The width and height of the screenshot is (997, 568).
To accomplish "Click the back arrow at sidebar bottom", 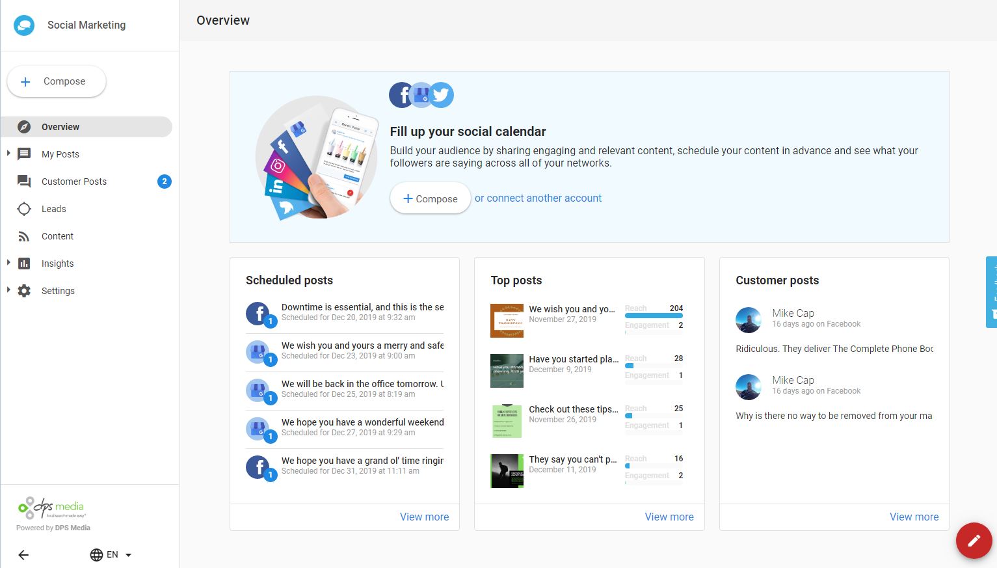I will click(23, 555).
